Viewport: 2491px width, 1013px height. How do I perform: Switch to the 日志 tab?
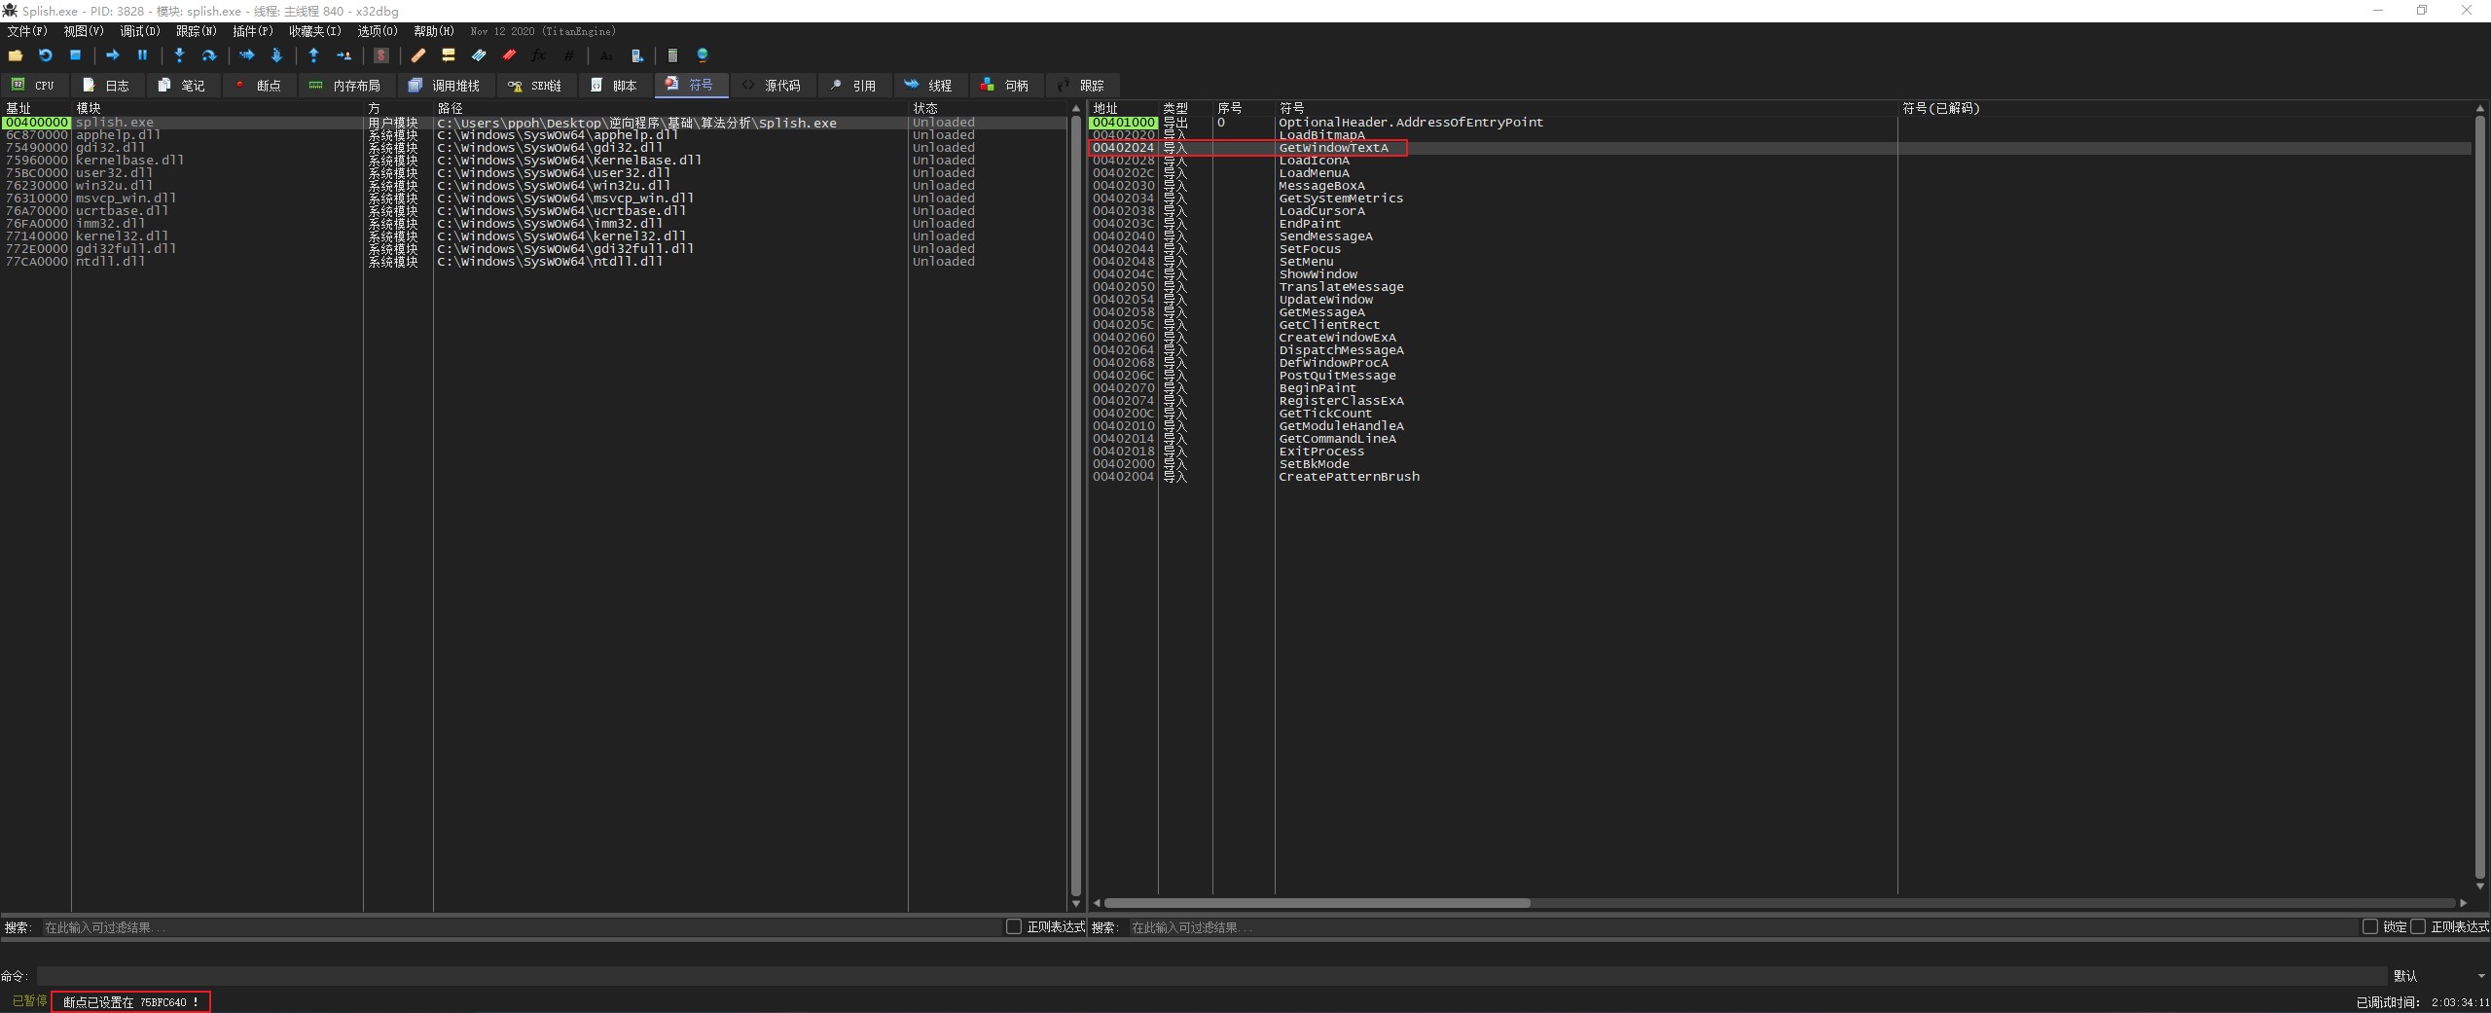point(106,86)
